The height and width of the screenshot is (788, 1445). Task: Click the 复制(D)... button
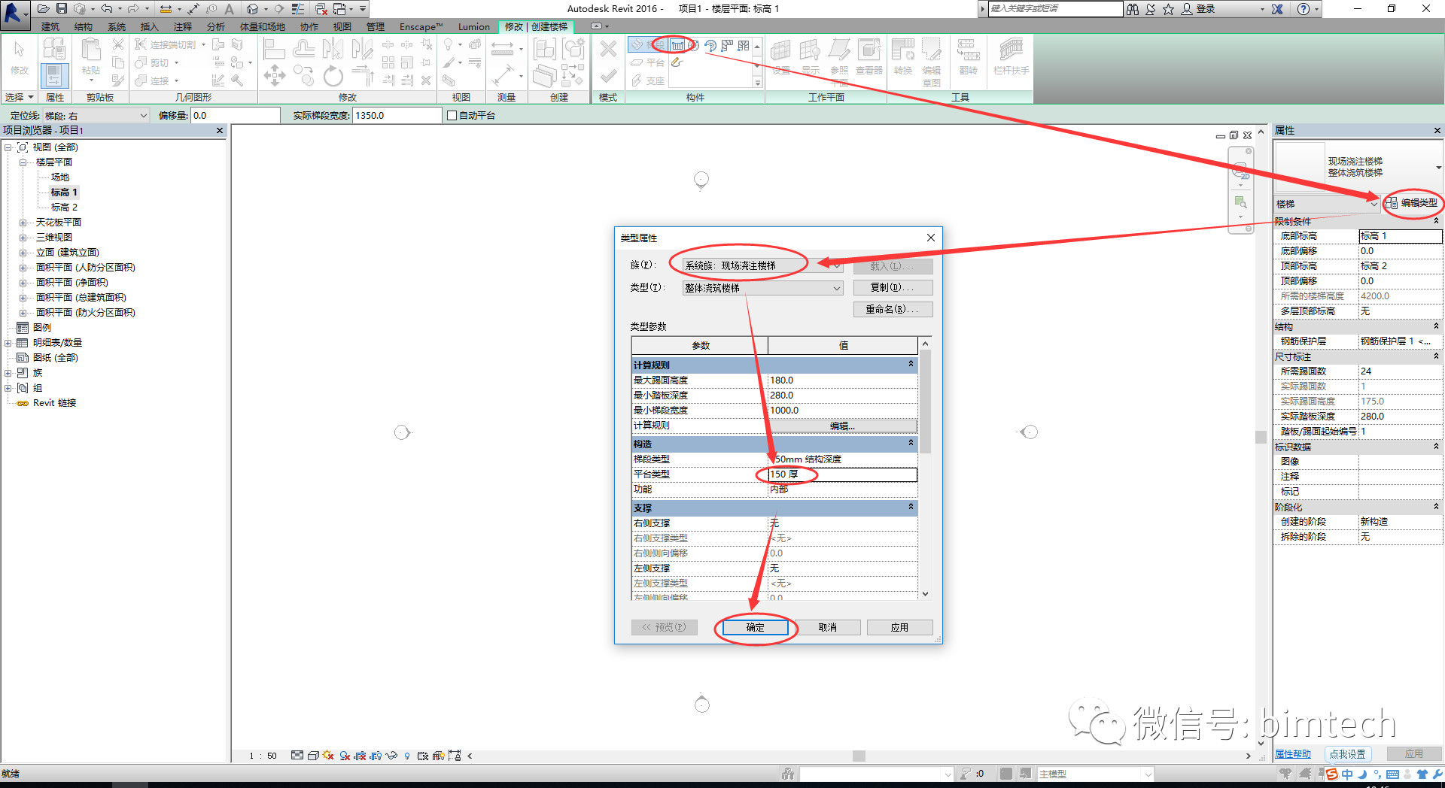(x=893, y=287)
